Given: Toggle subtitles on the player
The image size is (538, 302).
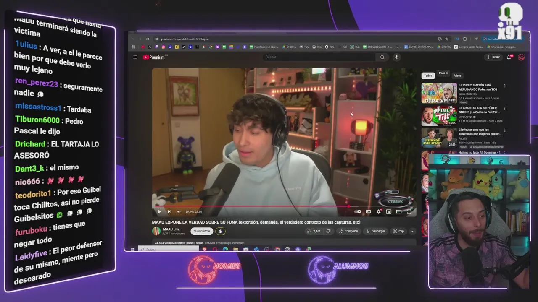Looking at the screenshot, I should click(x=368, y=211).
